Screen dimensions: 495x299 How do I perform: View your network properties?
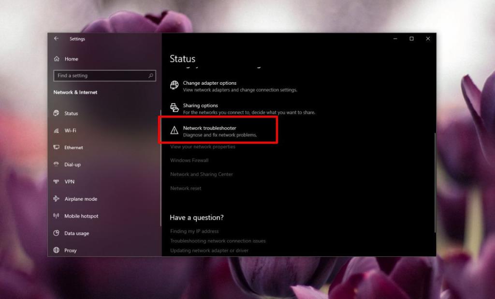203,147
